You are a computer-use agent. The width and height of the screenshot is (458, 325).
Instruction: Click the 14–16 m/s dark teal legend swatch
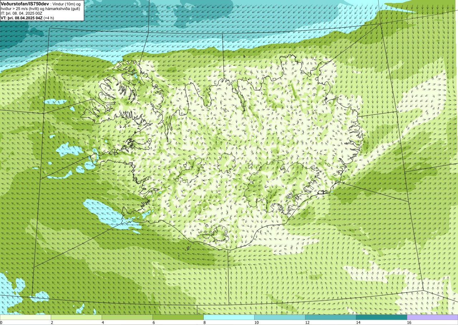381,317
